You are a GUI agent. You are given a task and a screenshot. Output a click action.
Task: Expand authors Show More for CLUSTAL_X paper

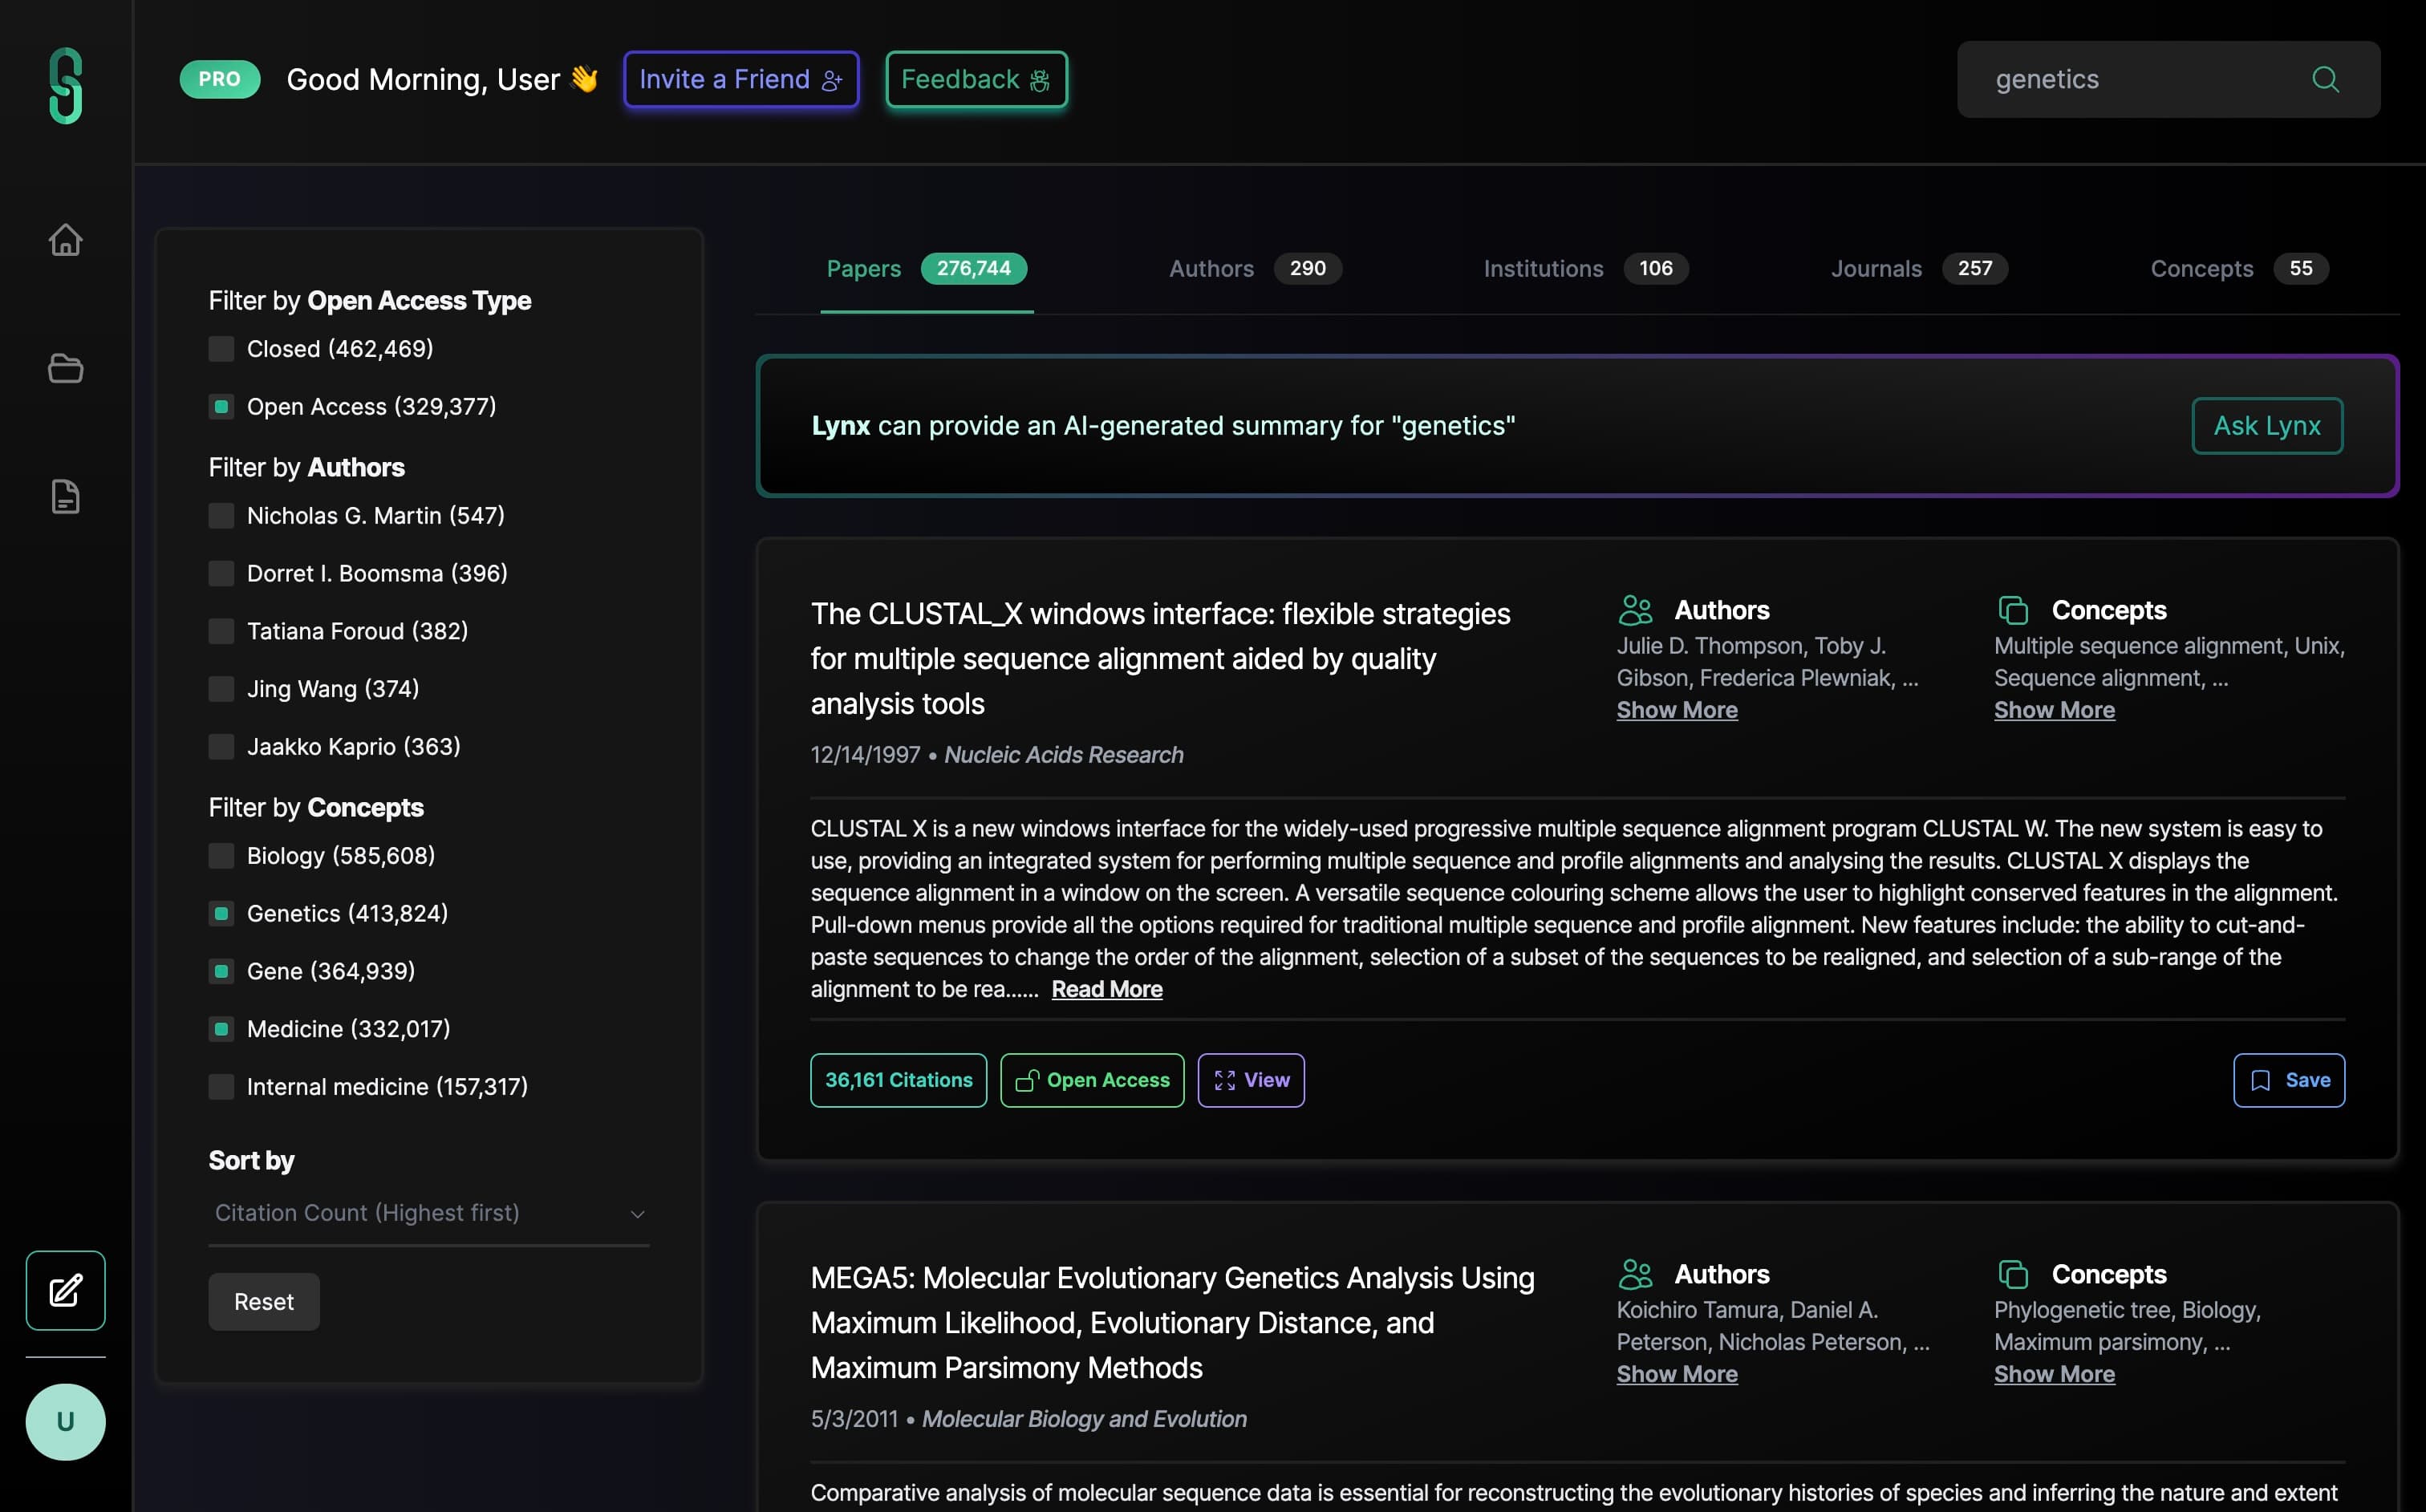pos(1676,710)
